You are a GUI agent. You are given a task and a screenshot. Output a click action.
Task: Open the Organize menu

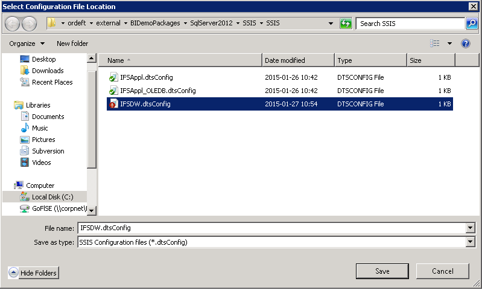(27, 43)
